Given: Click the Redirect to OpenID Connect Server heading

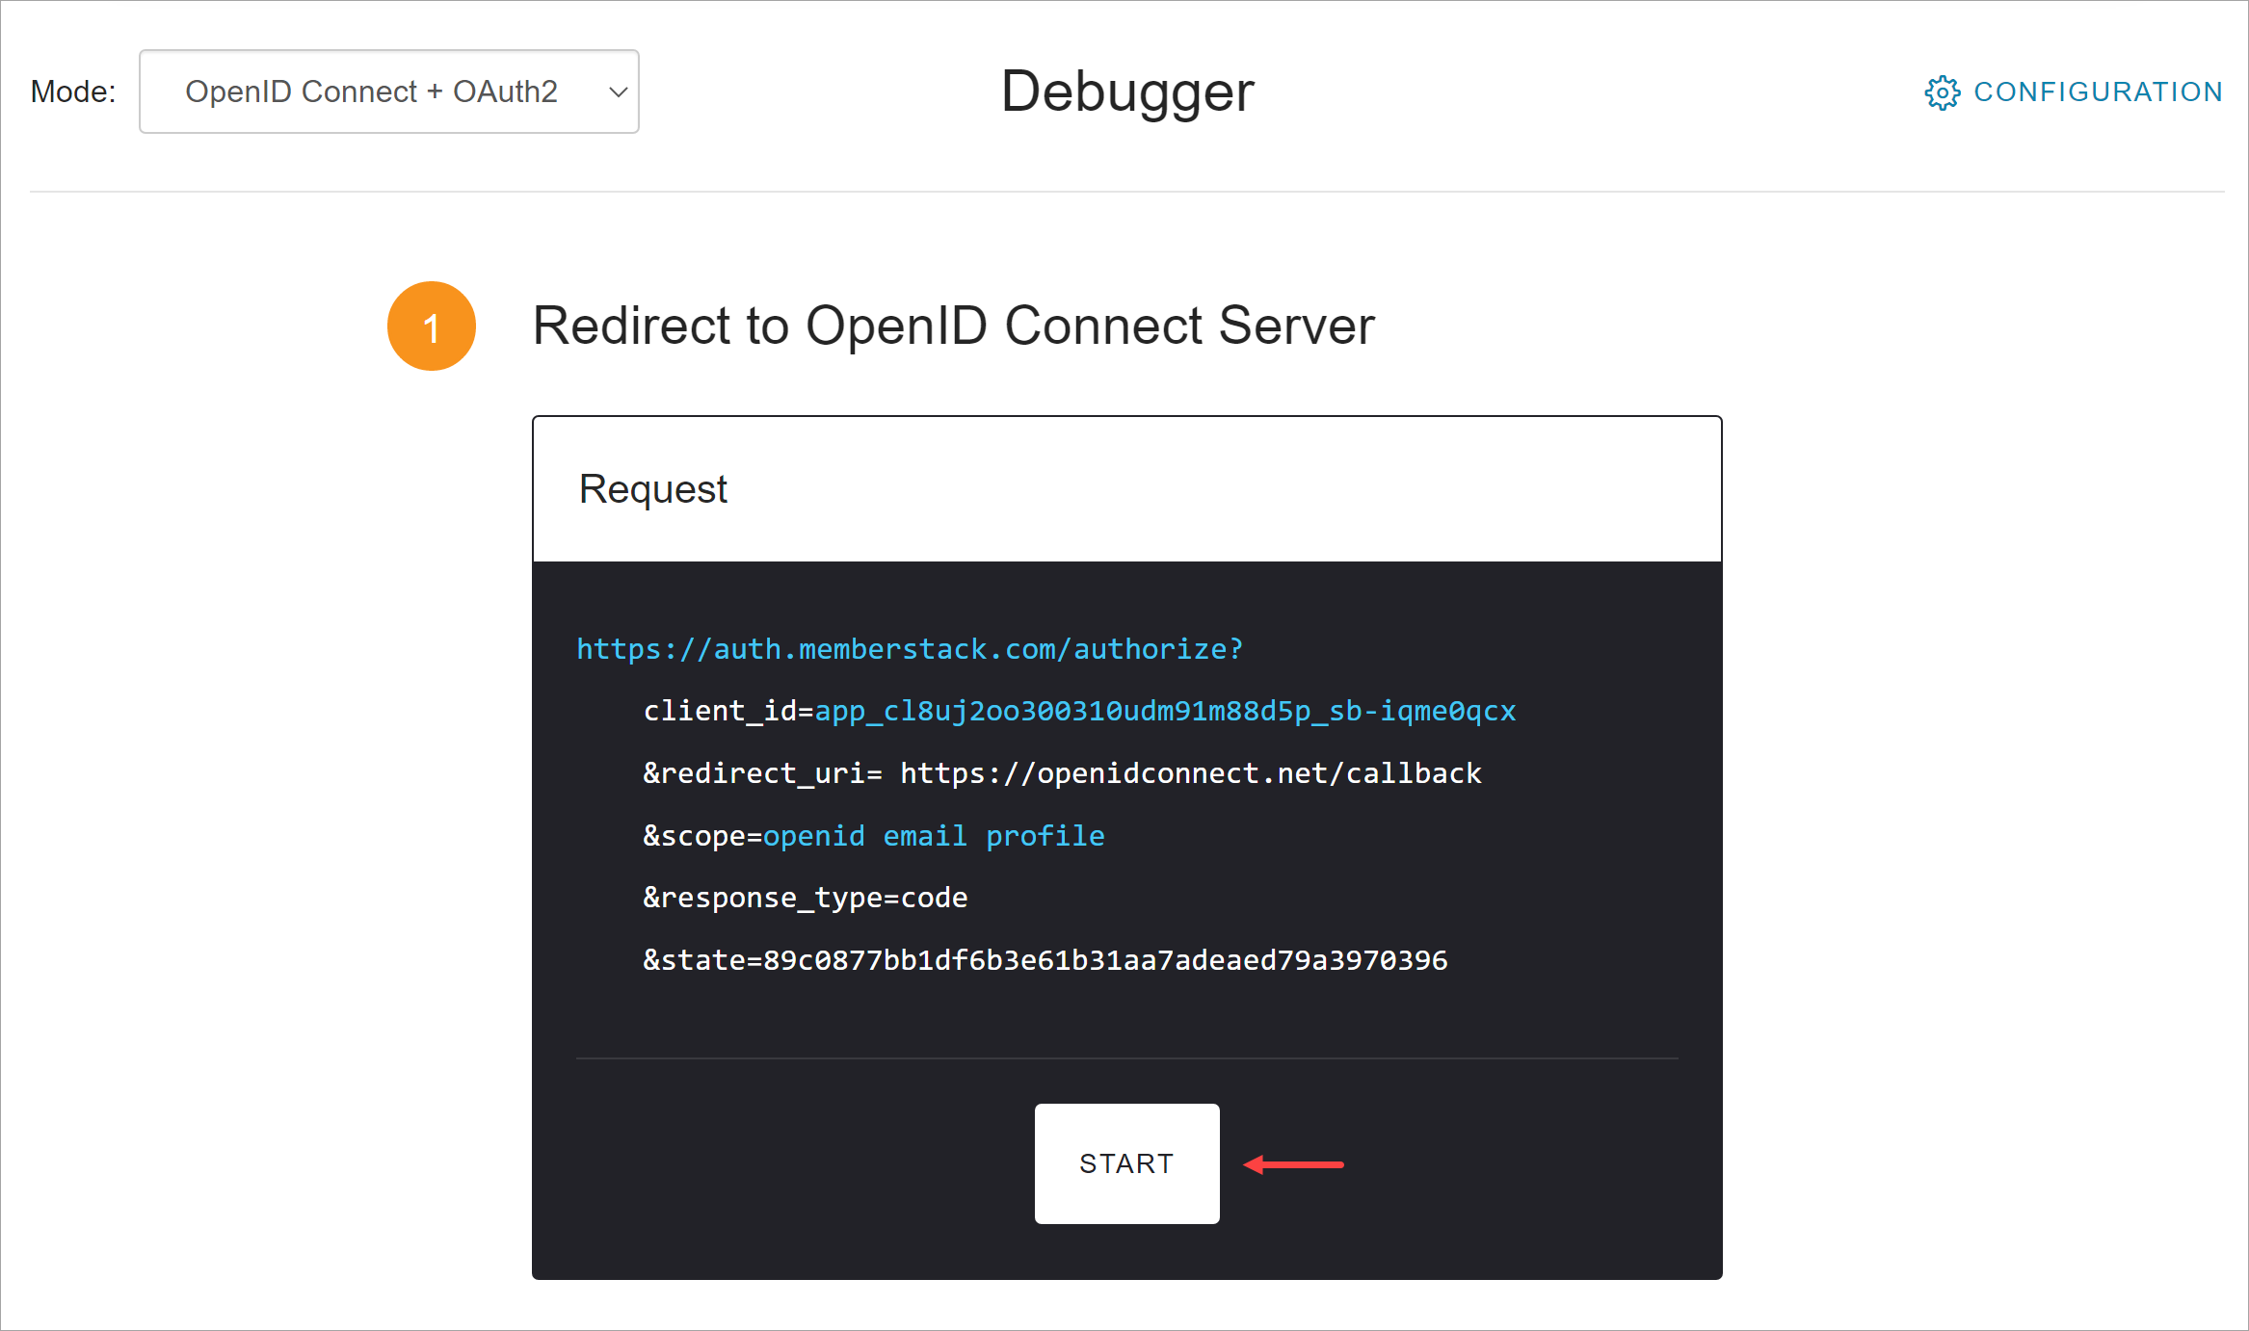Looking at the screenshot, I should tap(953, 326).
